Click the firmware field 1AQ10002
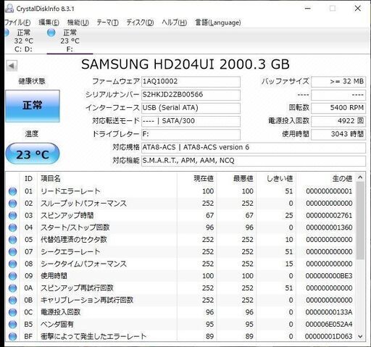The image size is (371, 347). point(191,82)
